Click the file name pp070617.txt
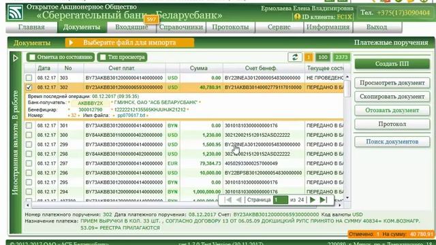This screenshot has height=245, width=436. (x=131, y=115)
